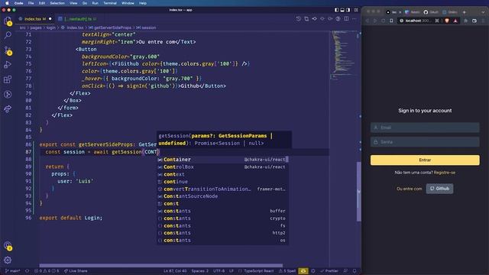Open the Manage gear in activity bar
The width and height of the screenshot is (489, 275).
pos(8,260)
